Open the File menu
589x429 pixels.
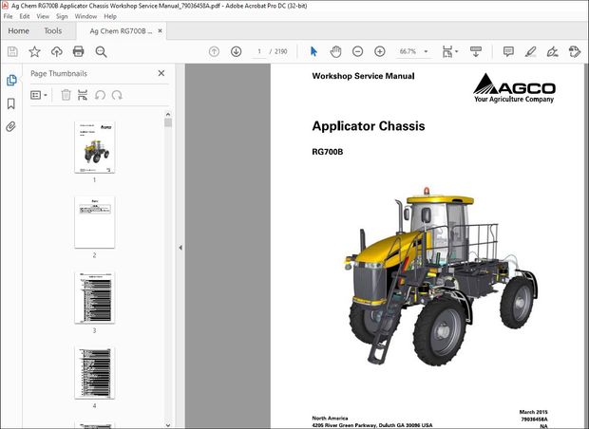pyautogui.click(x=8, y=16)
